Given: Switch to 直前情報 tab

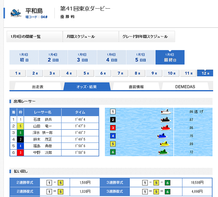Looking at the screenshot, I should coord(136,87).
